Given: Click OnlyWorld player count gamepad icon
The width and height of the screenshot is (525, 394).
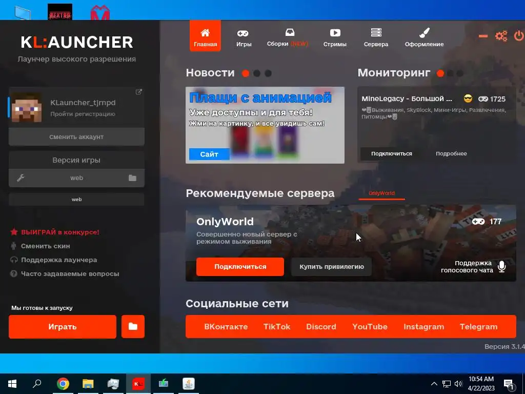Looking at the screenshot, I should pos(478,222).
